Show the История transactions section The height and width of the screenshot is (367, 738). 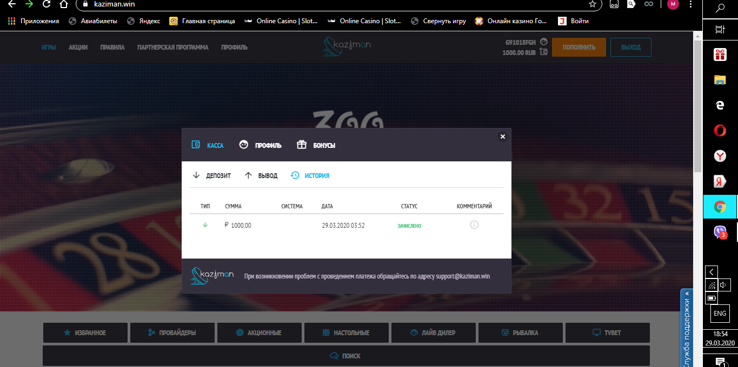(x=310, y=175)
